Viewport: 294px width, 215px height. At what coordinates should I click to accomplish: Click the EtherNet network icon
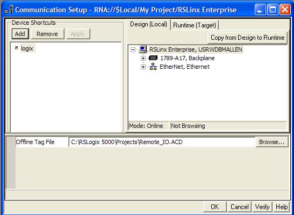(153, 67)
